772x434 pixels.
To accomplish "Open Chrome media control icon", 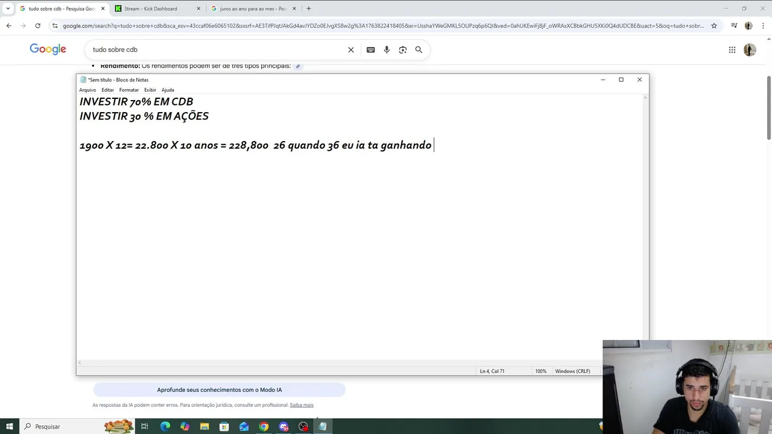I will click(x=734, y=25).
